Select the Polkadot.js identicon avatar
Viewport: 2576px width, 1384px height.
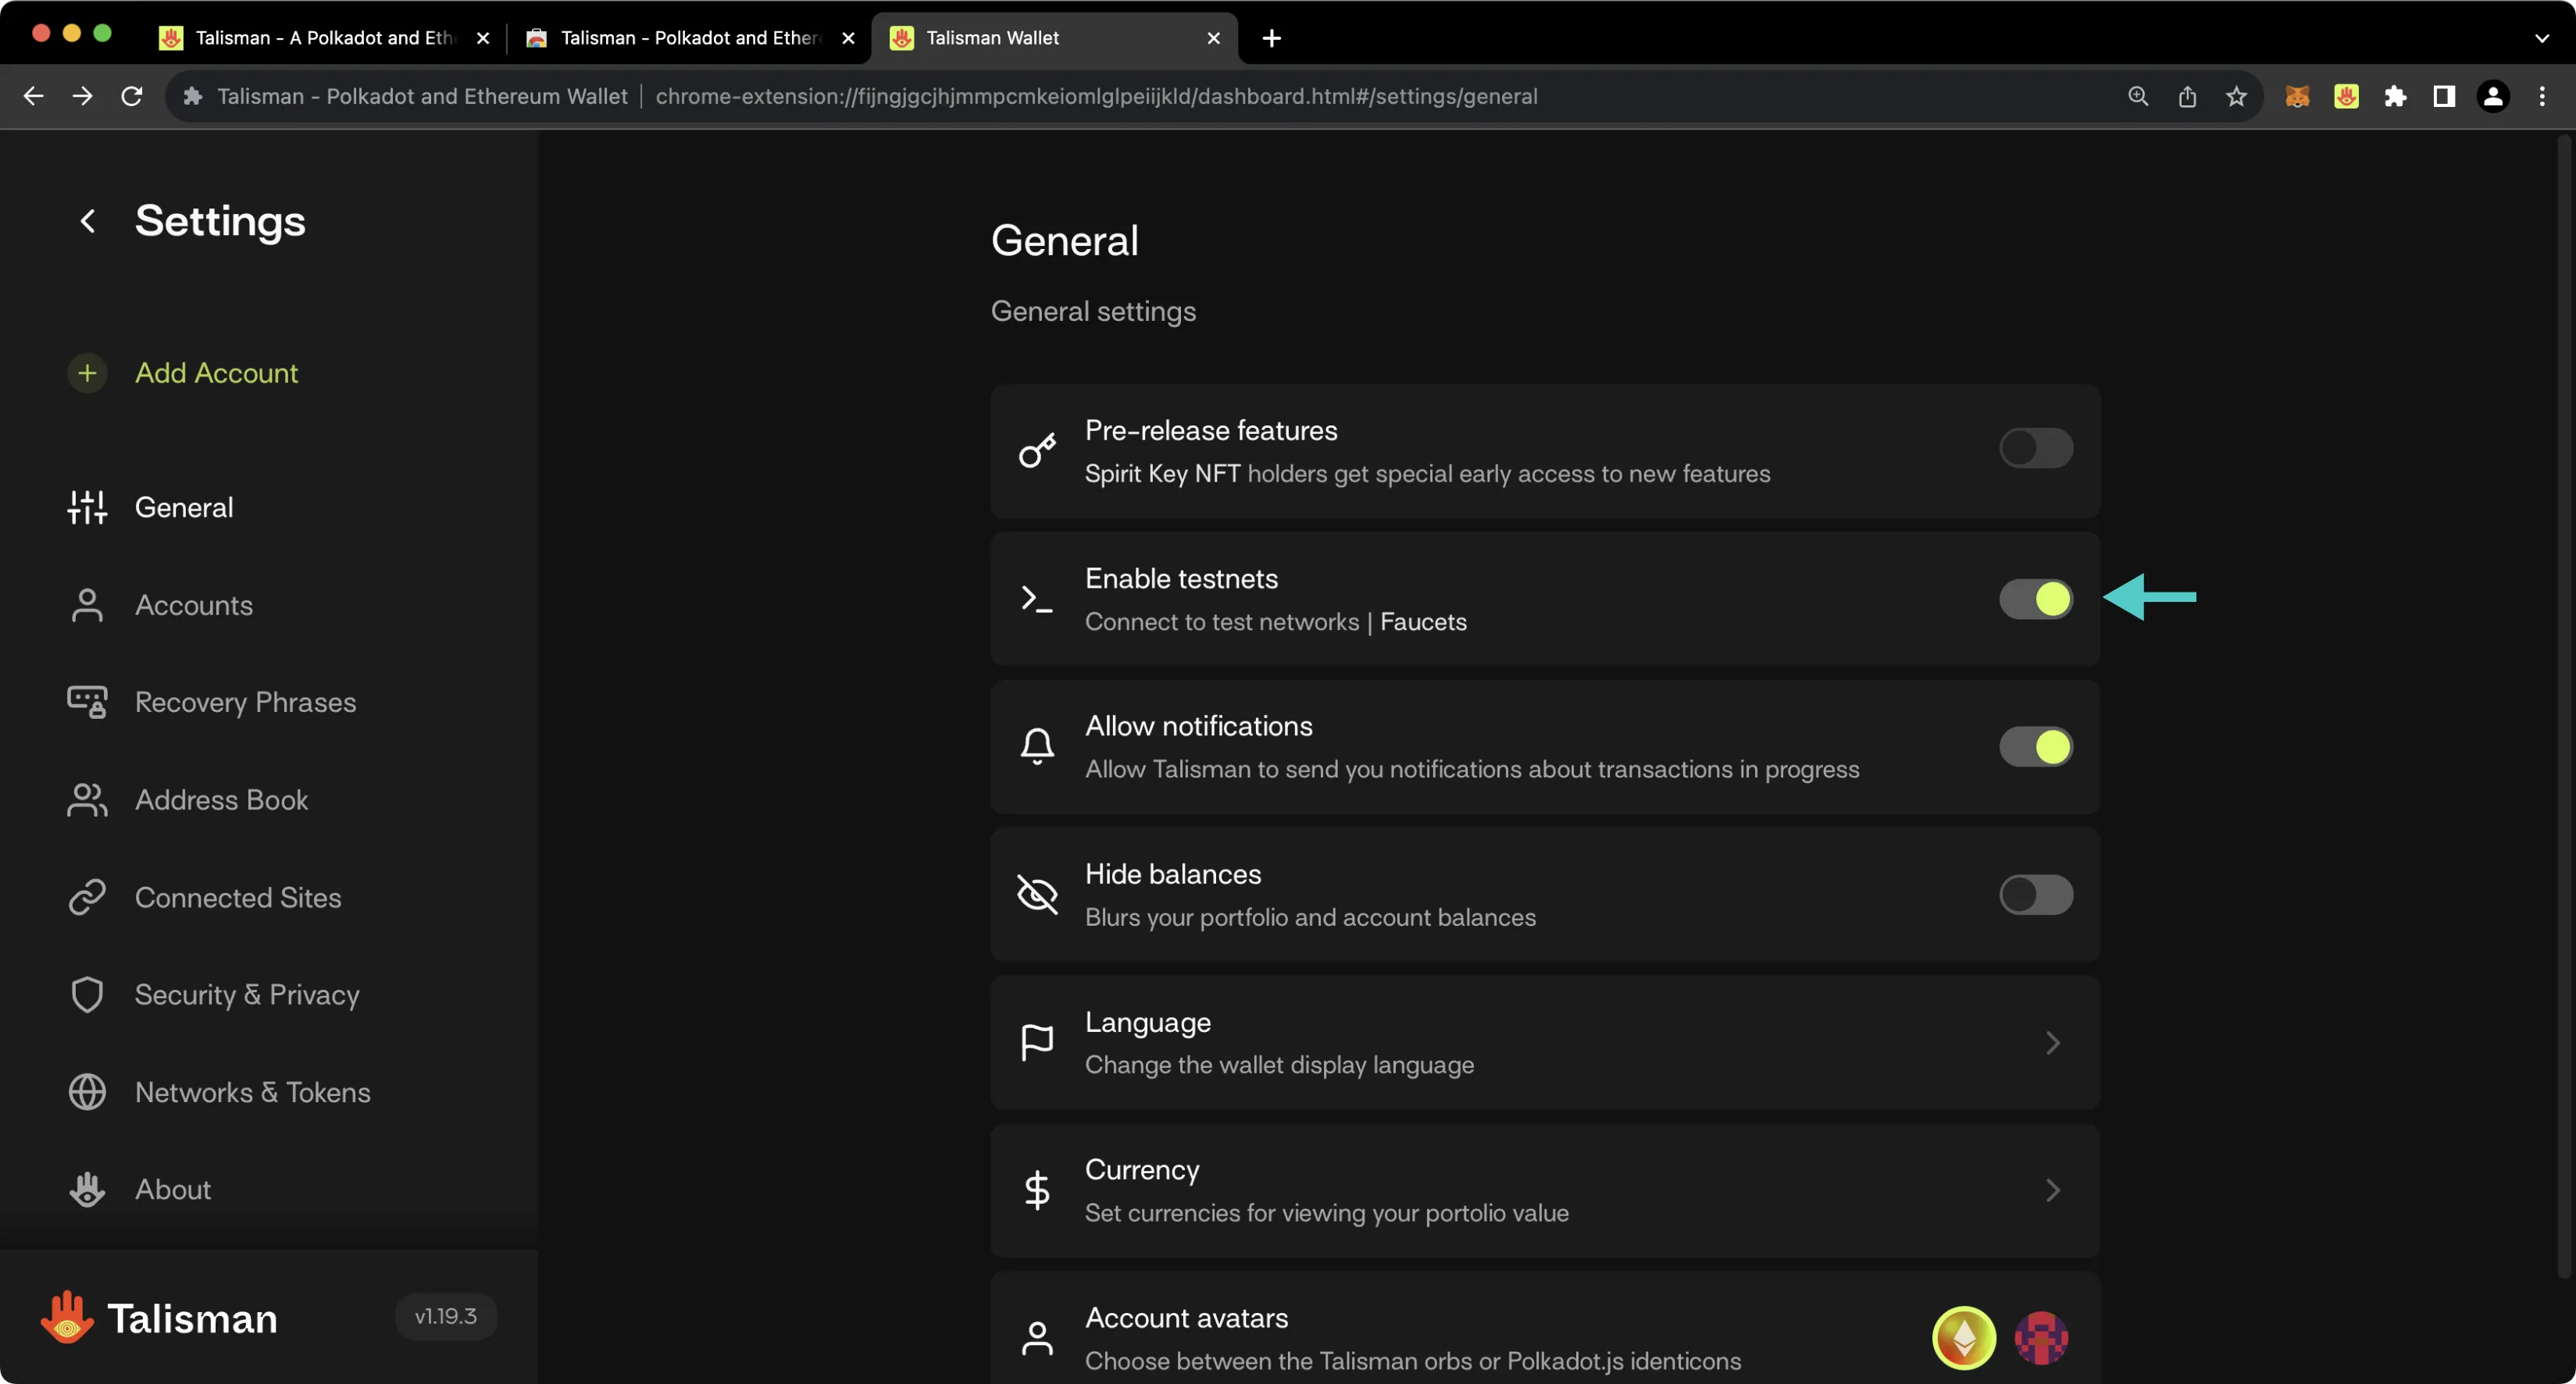coord(2041,1338)
